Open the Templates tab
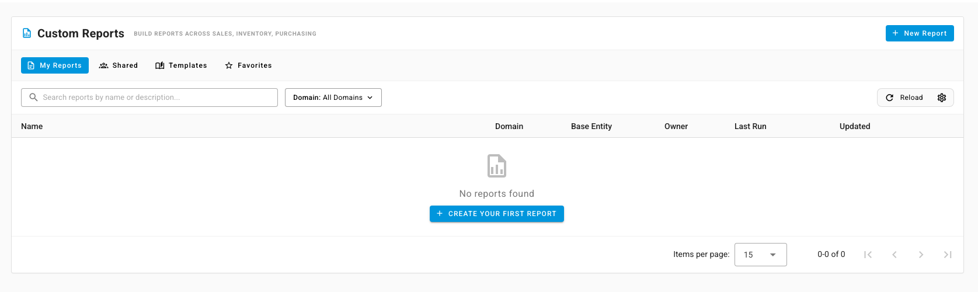 point(181,65)
